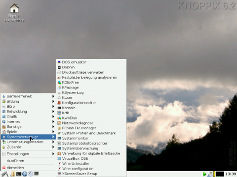Open KPackage

click(x=91, y=88)
